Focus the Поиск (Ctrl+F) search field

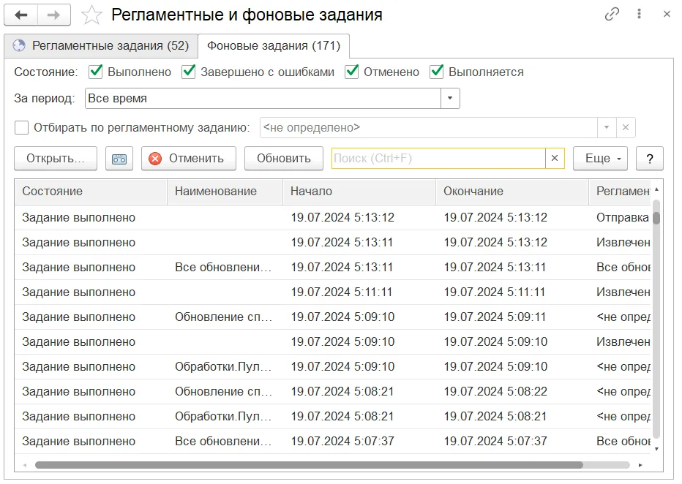(438, 158)
